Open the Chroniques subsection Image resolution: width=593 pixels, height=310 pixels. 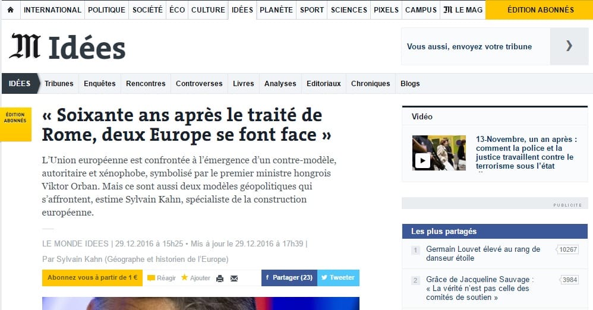point(370,84)
